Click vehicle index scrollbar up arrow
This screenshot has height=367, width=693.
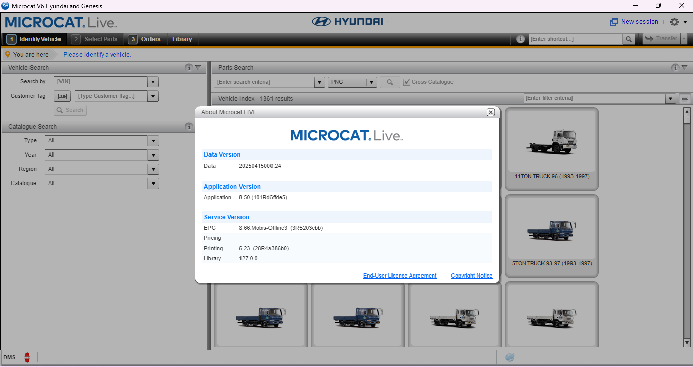(x=687, y=112)
